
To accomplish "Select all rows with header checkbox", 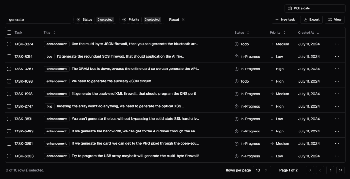I will coord(9,33).
